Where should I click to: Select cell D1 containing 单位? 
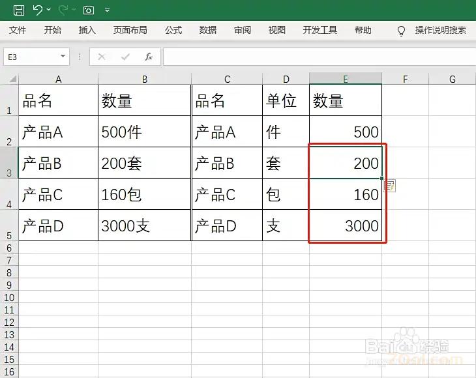click(286, 100)
